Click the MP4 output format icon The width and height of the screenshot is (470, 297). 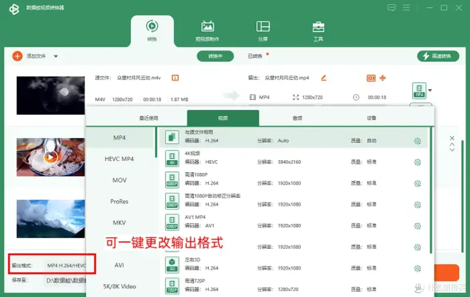(x=420, y=90)
